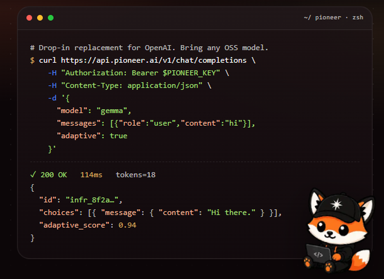The image size is (384, 279).
Task: Click the 114ms latency indicator
Action: click(x=91, y=175)
